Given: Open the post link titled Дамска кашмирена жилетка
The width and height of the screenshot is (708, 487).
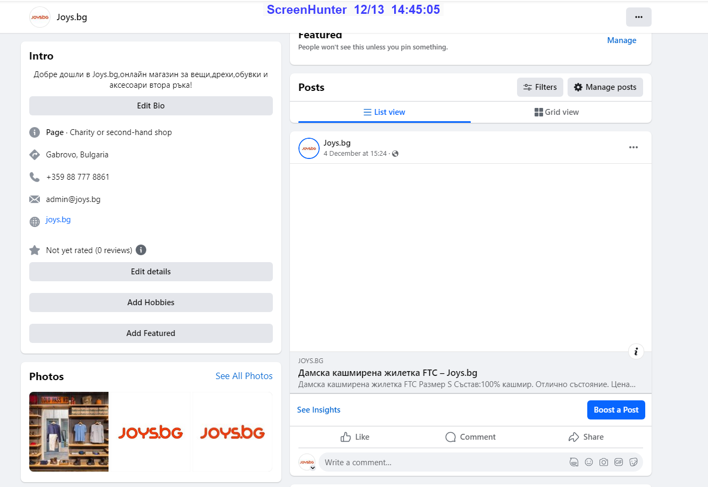Looking at the screenshot, I should [x=388, y=373].
